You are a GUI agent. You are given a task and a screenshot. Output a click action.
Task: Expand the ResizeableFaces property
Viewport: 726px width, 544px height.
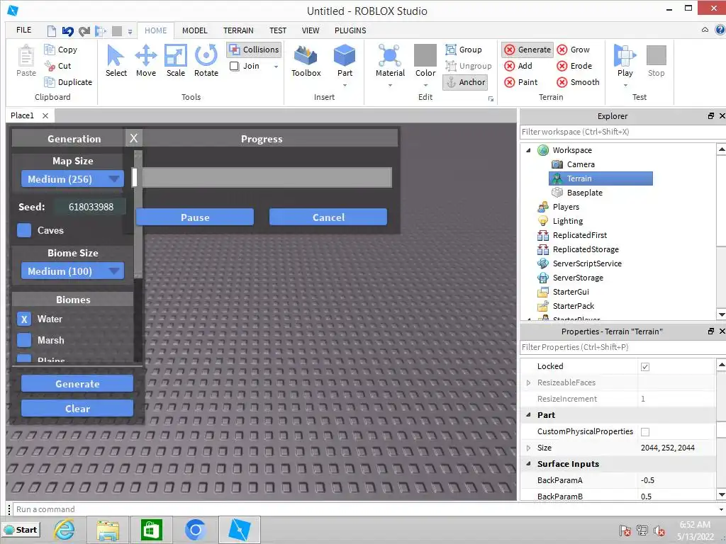[x=528, y=382]
